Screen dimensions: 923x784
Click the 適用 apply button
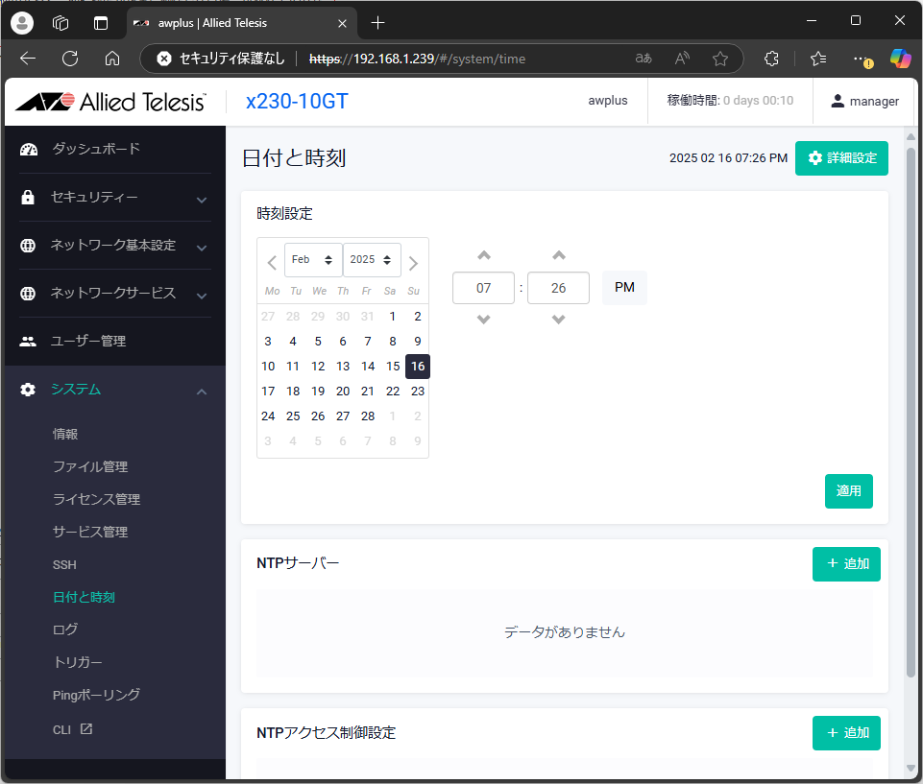[848, 491]
